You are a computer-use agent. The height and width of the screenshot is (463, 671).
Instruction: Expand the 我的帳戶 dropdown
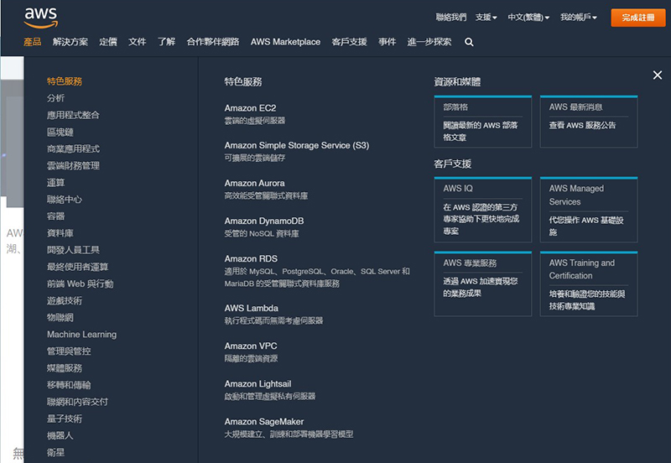[x=579, y=18]
